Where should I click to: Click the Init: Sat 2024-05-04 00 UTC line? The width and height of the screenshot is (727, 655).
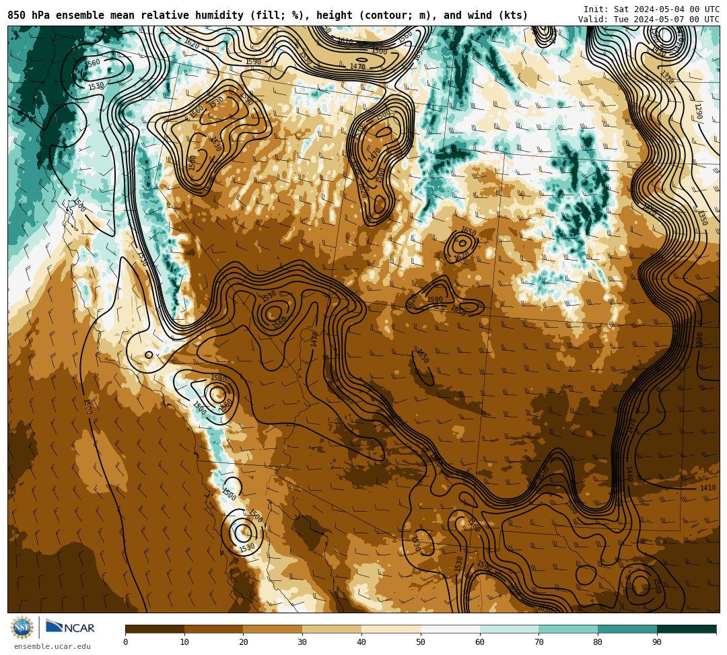pos(652,9)
